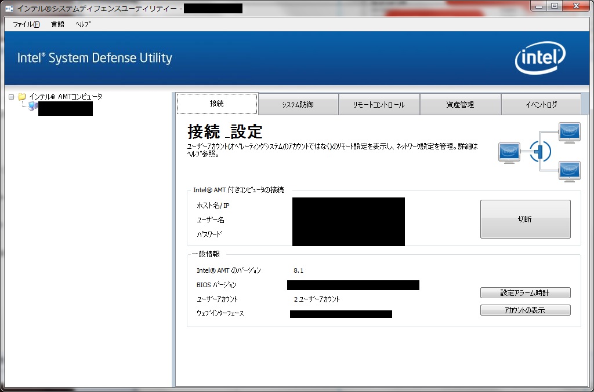This screenshot has width=594, height=392.
Task: Switch to the システム防御 tab
Action: (x=298, y=104)
